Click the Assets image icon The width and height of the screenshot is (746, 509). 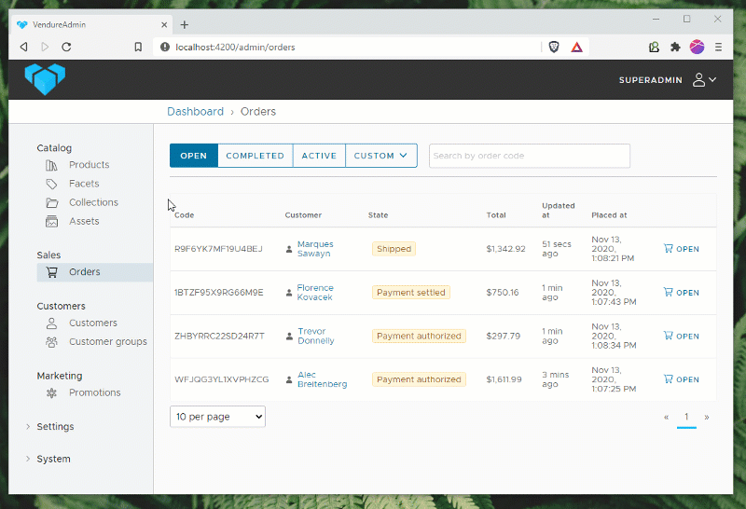point(51,221)
